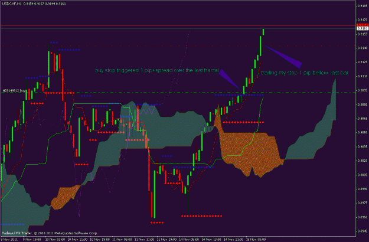Viewport: 369px width, 242px height.
Task: Select the 'buy stop triggered' annotation text
Action: [157, 70]
